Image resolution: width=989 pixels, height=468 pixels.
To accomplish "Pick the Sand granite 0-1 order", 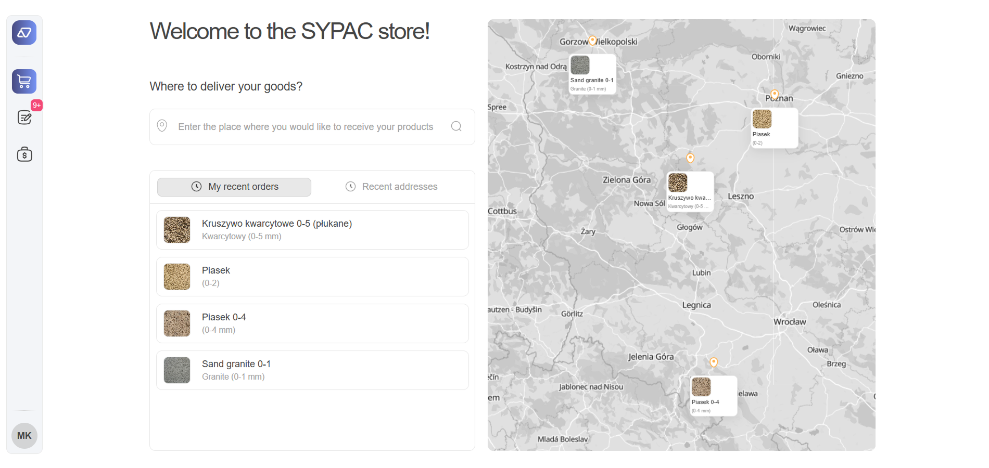I will (x=312, y=370).
